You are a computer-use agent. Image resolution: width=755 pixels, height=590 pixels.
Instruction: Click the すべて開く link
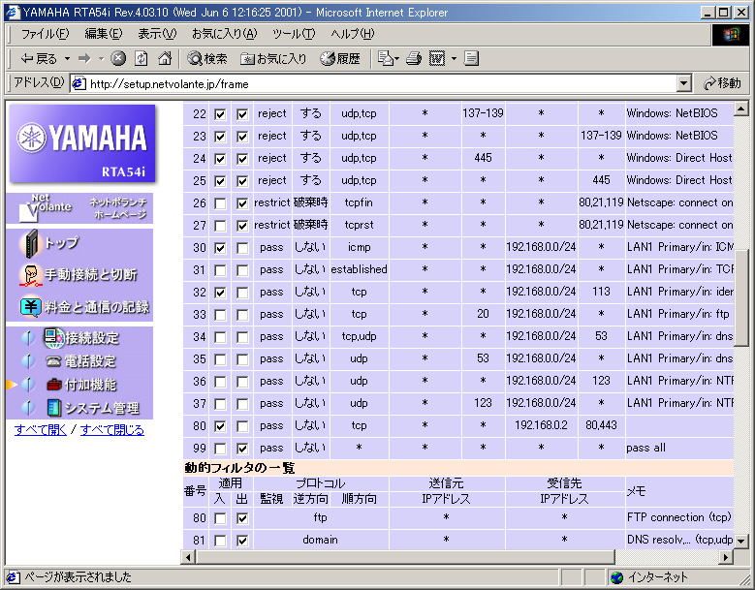point(41,430)
